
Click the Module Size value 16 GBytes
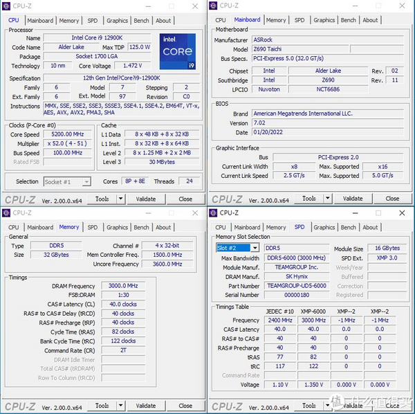(387, 248)
